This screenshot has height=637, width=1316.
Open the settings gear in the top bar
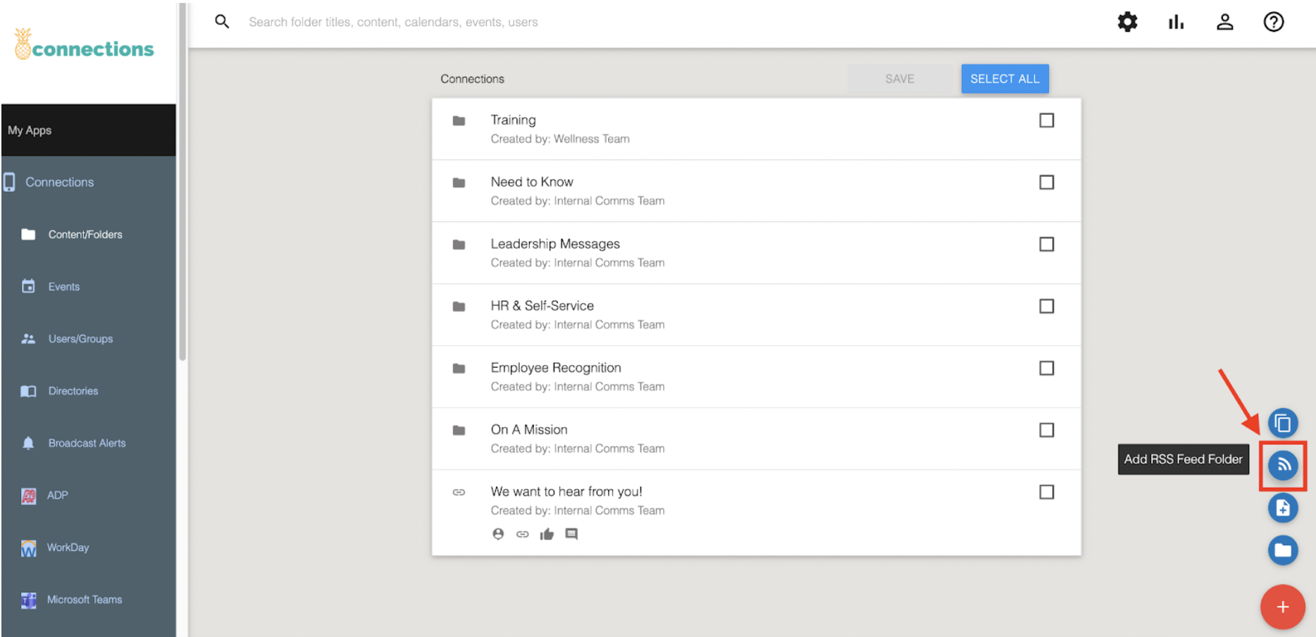[1128, 22]
